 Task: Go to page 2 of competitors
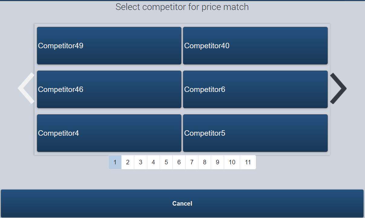(x=128, y=162)
